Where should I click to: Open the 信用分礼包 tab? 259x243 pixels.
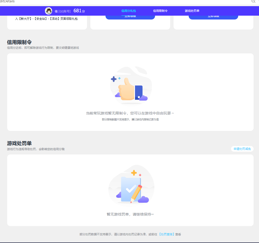point(129,11)
